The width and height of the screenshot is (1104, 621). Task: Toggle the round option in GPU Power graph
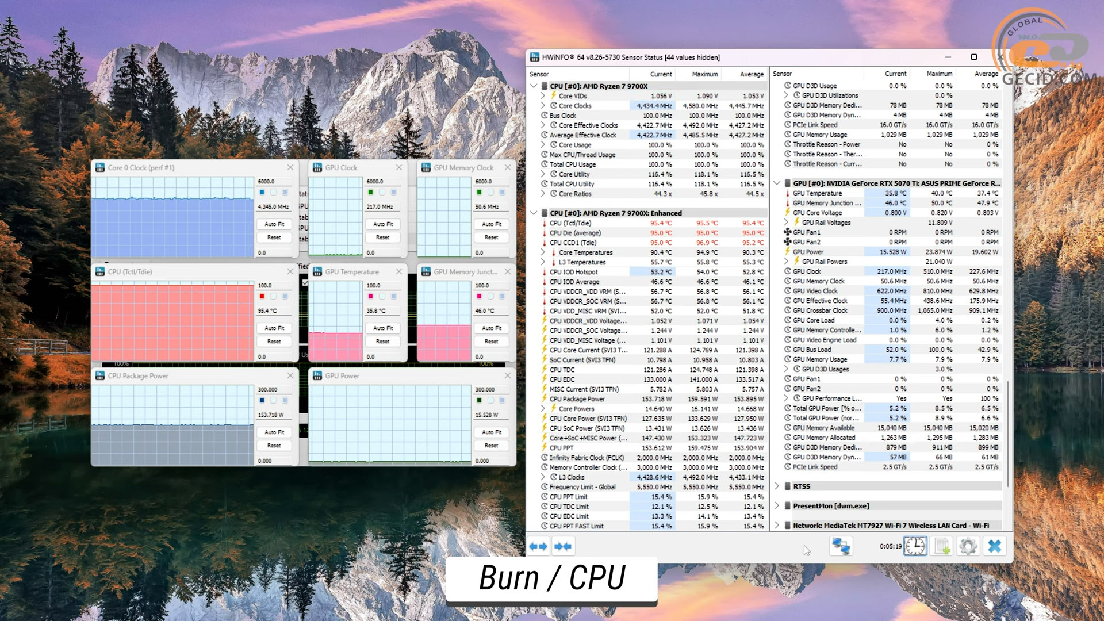coord(490,401)
